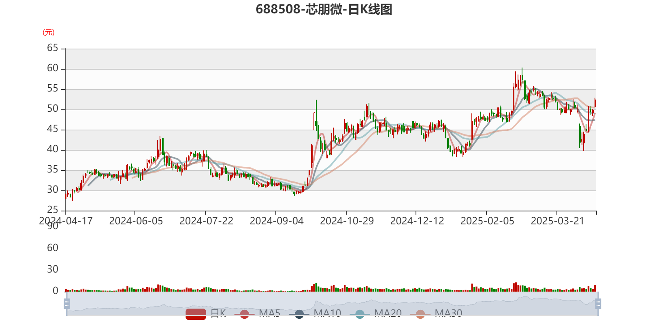Viewport: 648px width, 324px height.
Task: Toggle the 日K candlestick series legend
Action: (206, 314)
